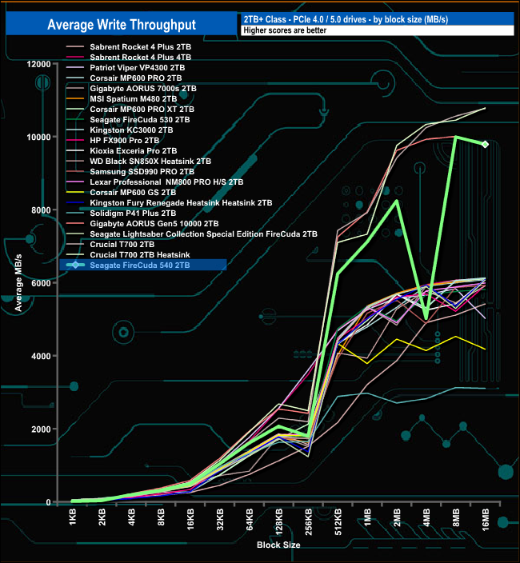Click the FireCuda 540 line's dip at 4MB
520x563 pixels.
pos(426,318)
